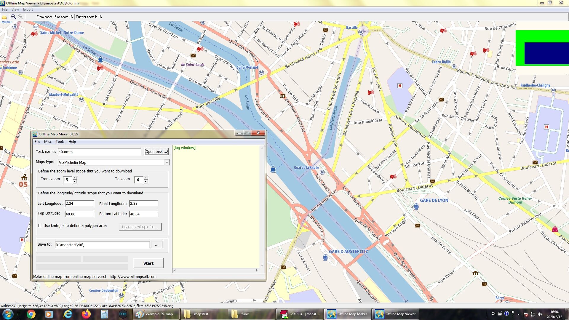The image size is (569, 320).
Task: Click the zoom out magnifier icon
Action: click(13, 17)
